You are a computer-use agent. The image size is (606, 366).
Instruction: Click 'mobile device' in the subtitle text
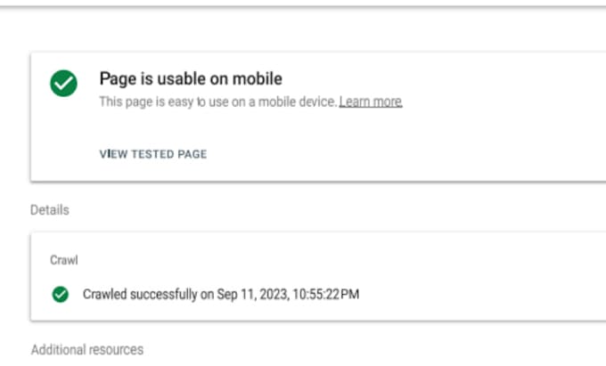[x=297, y=102]
